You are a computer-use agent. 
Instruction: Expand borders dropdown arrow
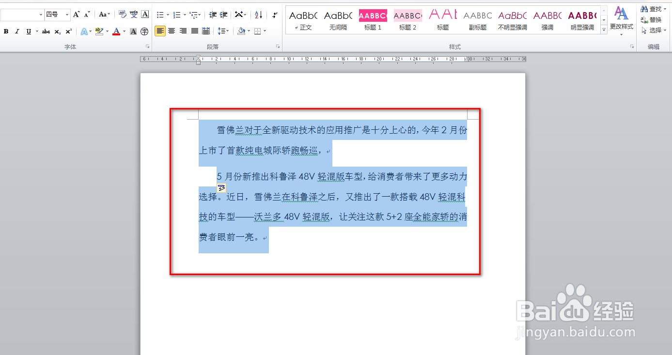[x=265, y=31]
